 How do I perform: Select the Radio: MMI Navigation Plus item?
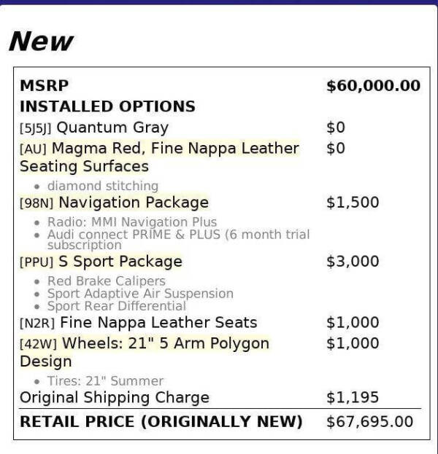(x=131, y=222)
